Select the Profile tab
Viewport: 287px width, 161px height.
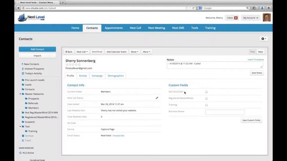pos(70,76)
